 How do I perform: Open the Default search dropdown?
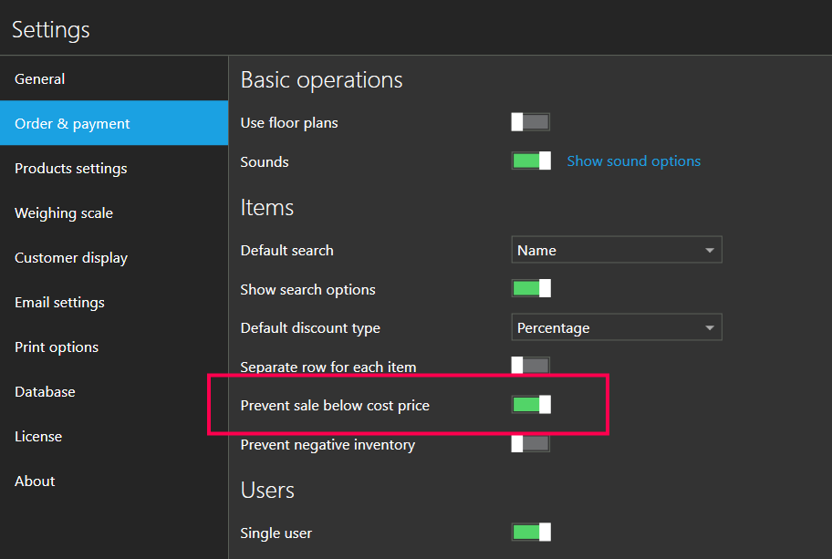coord(616,250)
